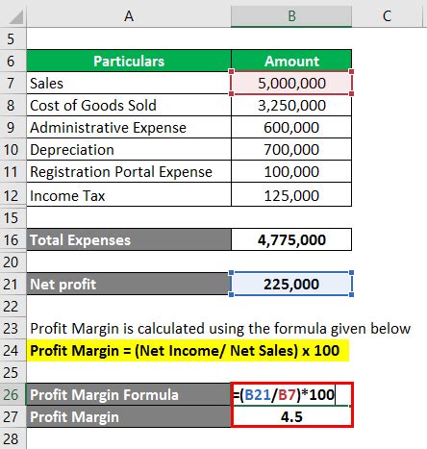Select the 600,000 amount cell
This screenshot has width=427, height=449.
click(291, 127)
